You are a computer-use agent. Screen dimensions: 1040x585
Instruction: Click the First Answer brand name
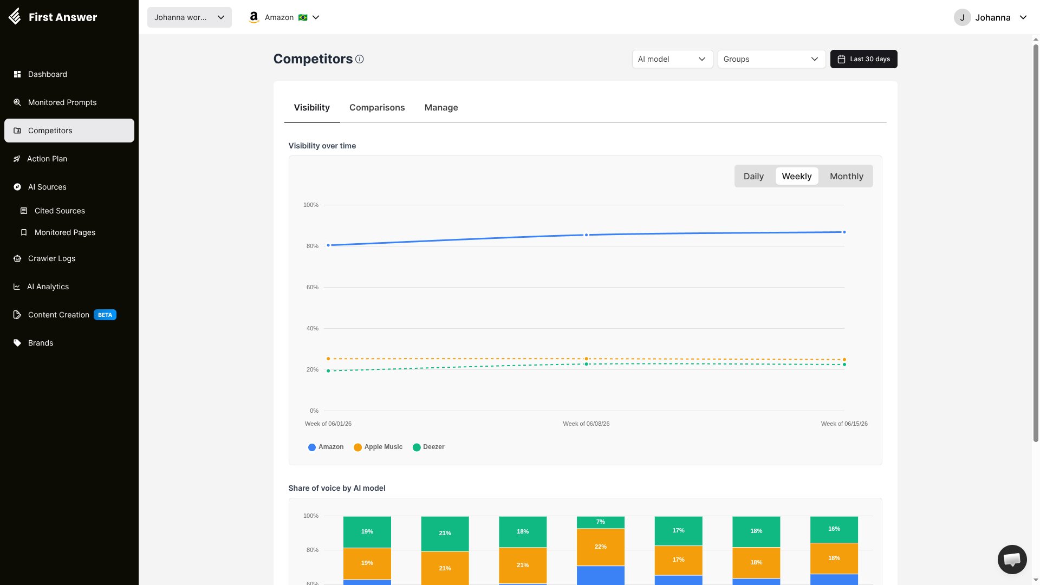(x=63, y=17)
